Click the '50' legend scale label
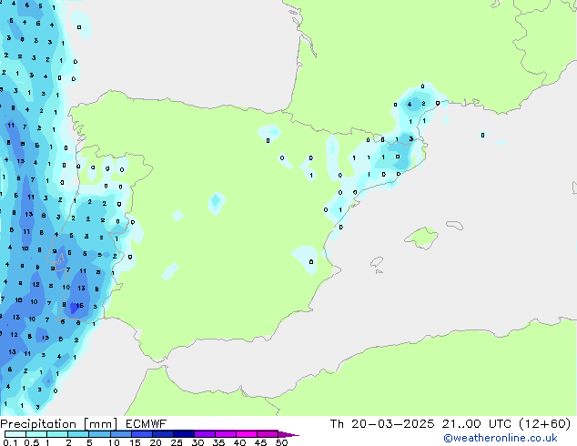577x446 pixels. pyautogui.click(x=281, y=442)
